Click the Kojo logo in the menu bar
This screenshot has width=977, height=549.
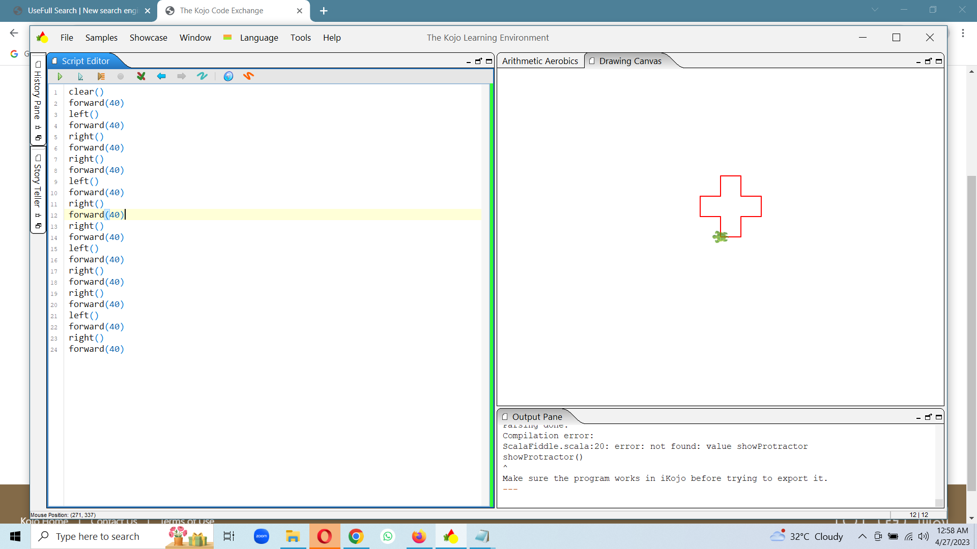[x=42, y=38]
